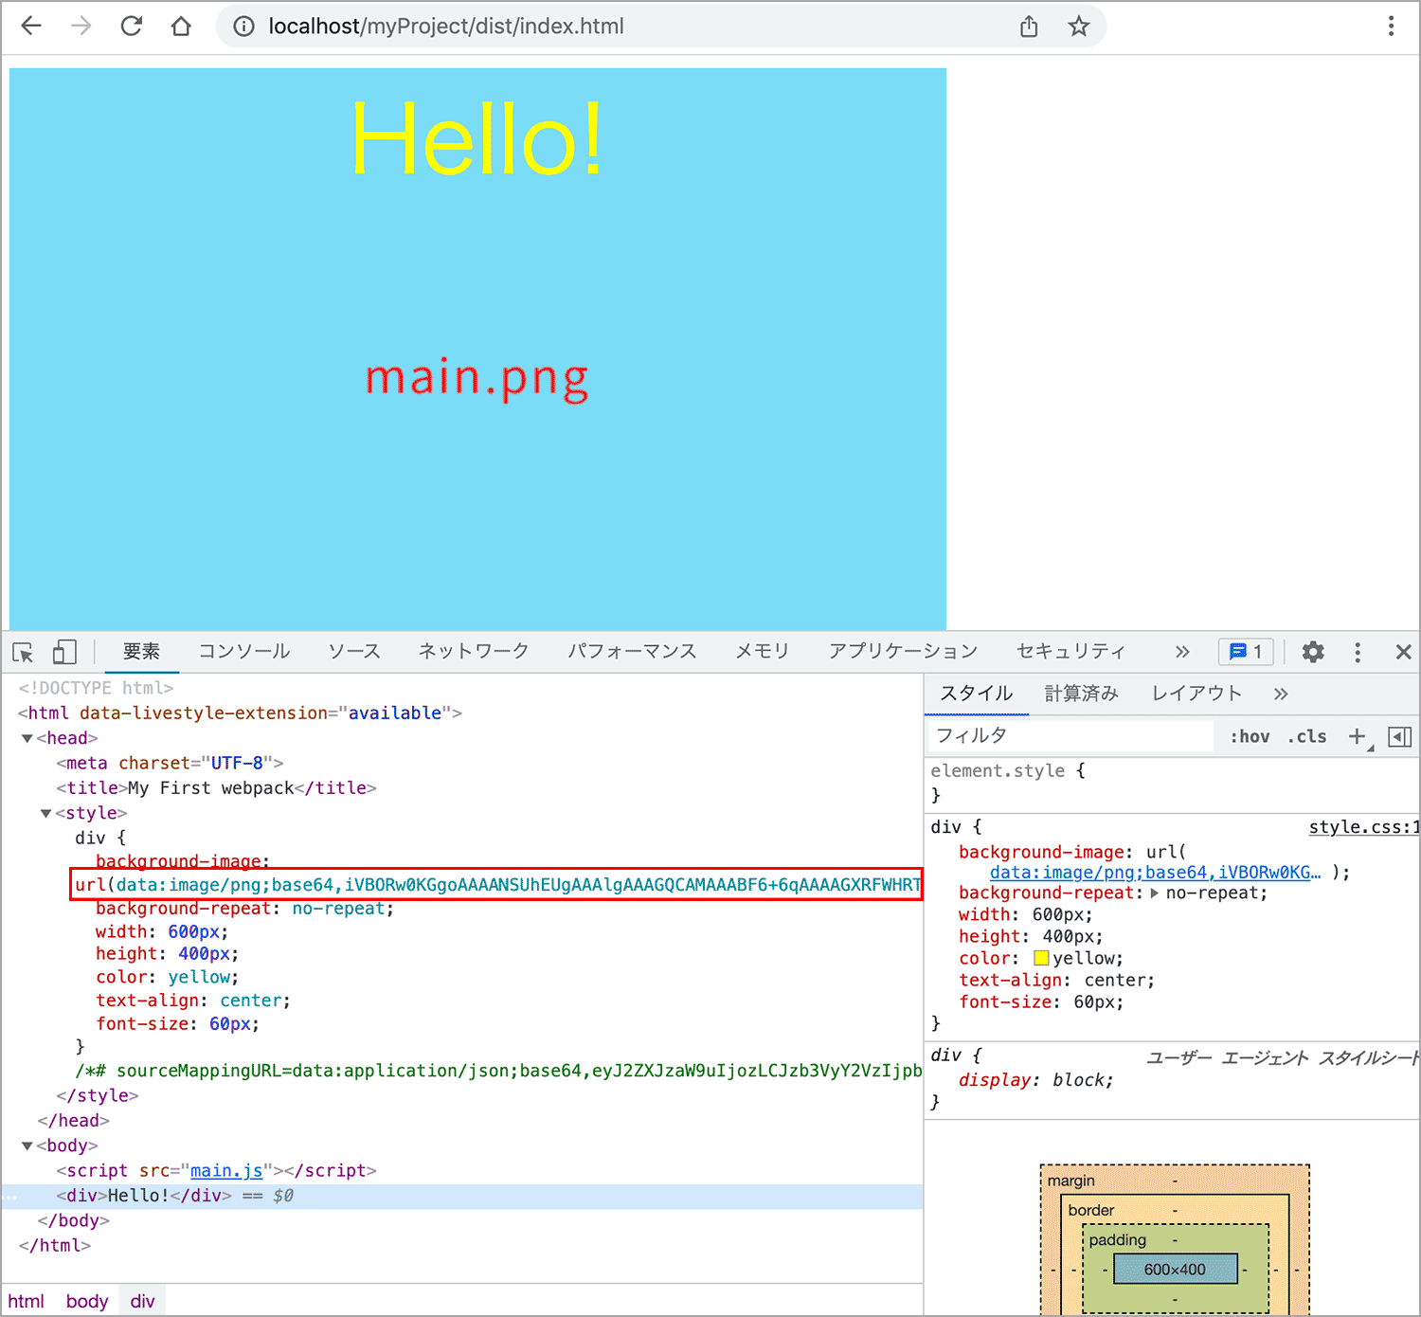The width and height of the screenshot is (1421, 1317).
Task: Open the パフォーマンス tab
Action: tap(632, 652)
